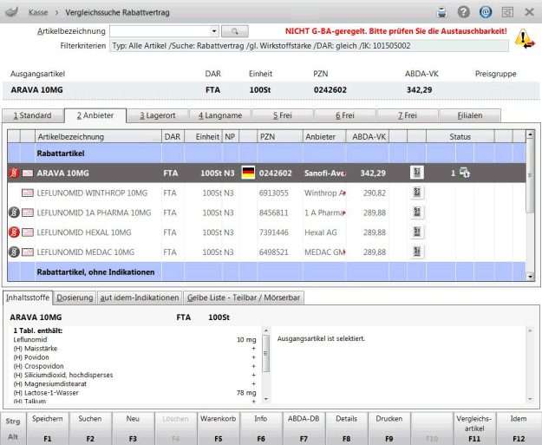542x445 pixels.
Task: Click the warning triangle exchange icon
Action: [525, 39]
